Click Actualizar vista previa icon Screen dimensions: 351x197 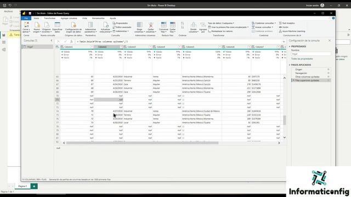(x=105, y=25)
